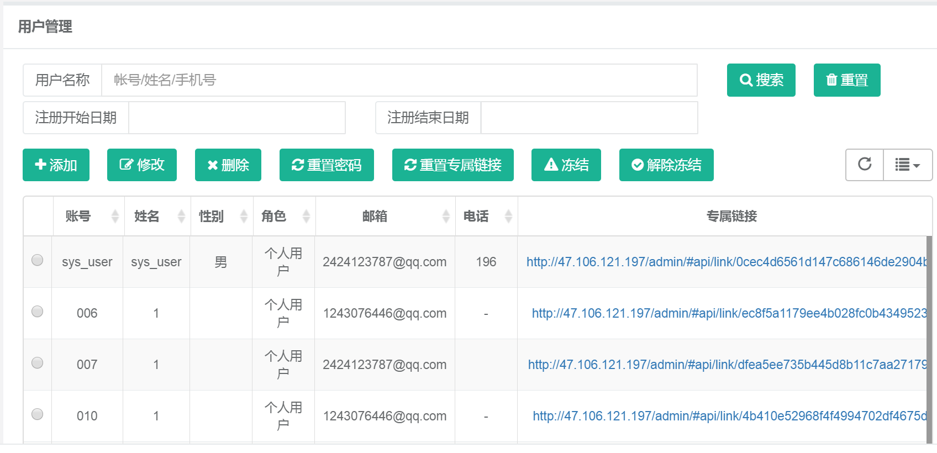Click email cell of account 007
Image resolution: width=937 pixels, height=453 pixels.
[385, 365]
